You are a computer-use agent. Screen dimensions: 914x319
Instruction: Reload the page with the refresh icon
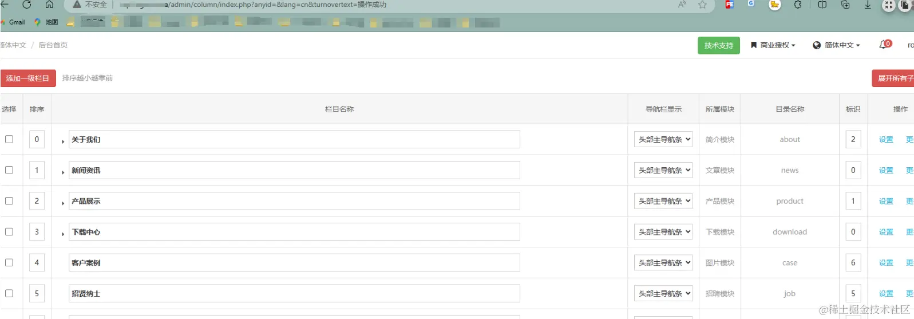pos(26,4)
